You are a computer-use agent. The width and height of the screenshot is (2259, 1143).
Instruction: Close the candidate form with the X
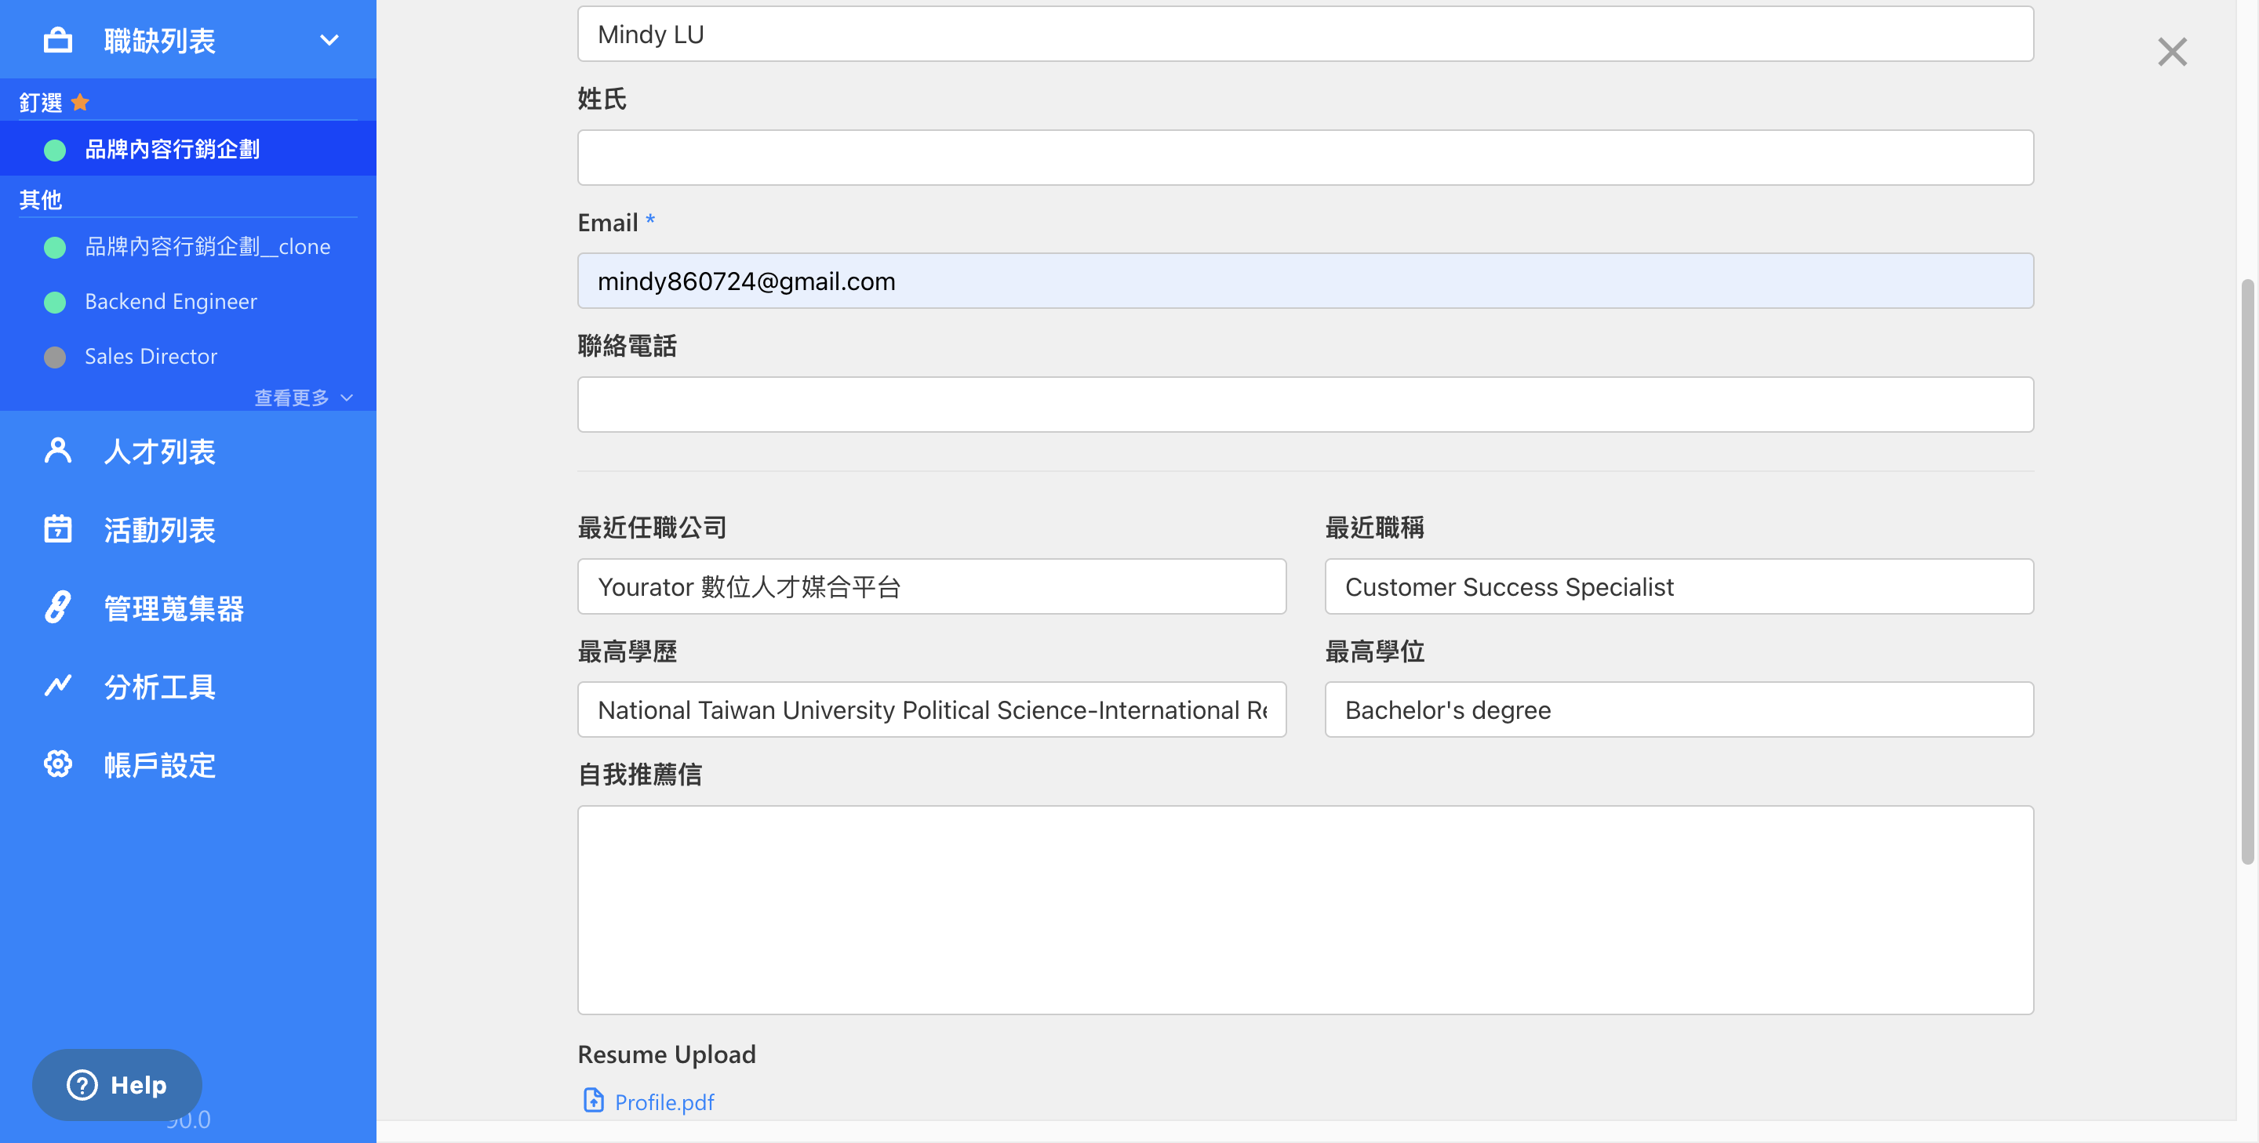pos(2171,52)
